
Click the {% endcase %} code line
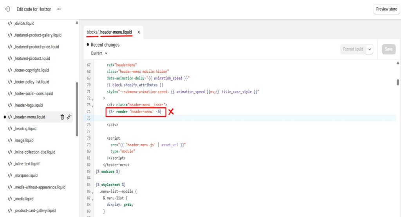pos(107,171)
